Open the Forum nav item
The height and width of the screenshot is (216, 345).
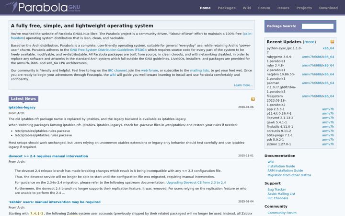click(x=264, y=8)
